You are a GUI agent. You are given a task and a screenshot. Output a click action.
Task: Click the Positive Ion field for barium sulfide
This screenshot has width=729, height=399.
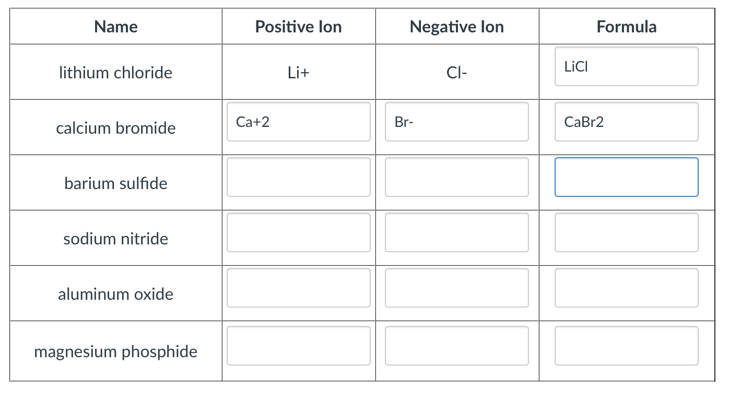tap(298, 177)
